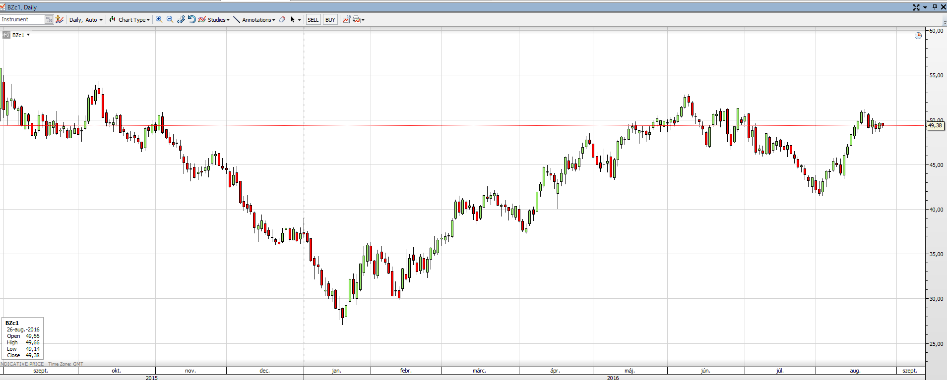Click the márc. label on time axis
The width and height of the screenshot is (947, 380).
click(479, 371)
